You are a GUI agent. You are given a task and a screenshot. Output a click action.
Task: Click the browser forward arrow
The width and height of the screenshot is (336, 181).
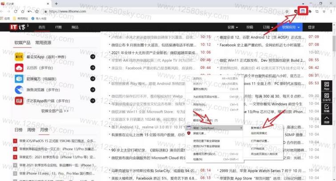[8, 12]
